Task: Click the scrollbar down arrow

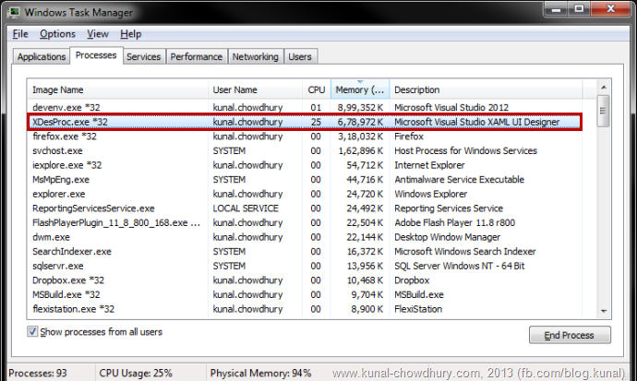Action: tap(604, 311)
